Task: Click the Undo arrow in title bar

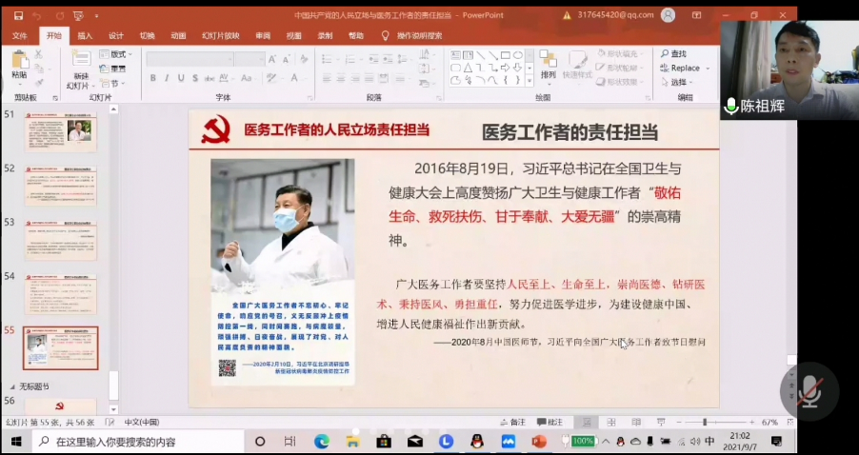Action: 37,15
